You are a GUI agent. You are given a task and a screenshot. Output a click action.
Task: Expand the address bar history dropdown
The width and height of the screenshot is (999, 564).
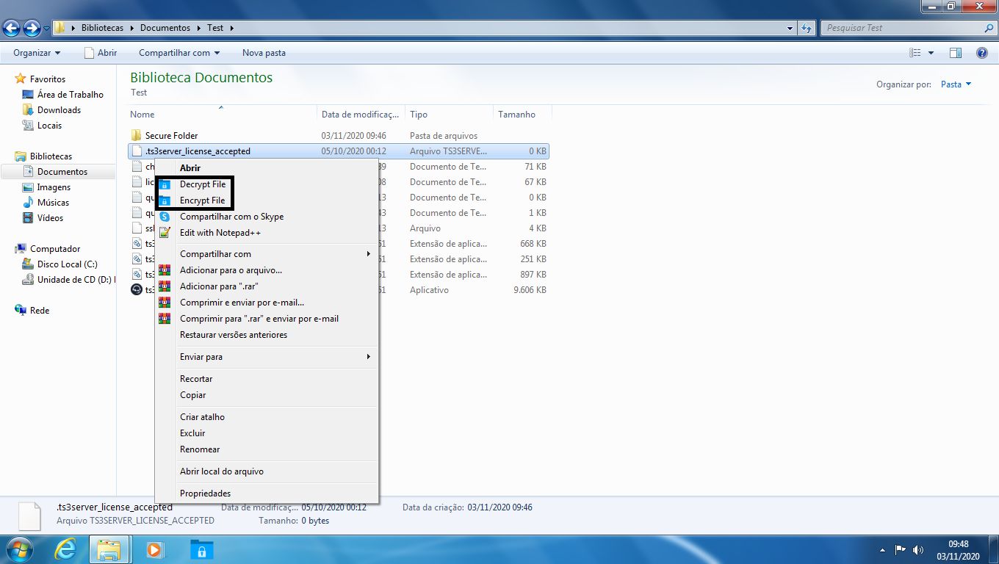790,28
